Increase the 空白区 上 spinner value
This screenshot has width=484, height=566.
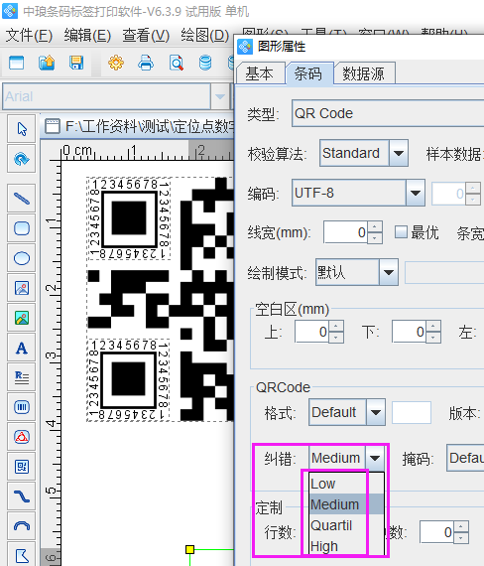336,326
